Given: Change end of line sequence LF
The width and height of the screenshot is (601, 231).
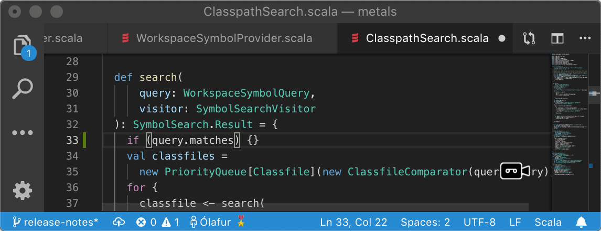Looking at the screenshot, I should click(515, 222).
